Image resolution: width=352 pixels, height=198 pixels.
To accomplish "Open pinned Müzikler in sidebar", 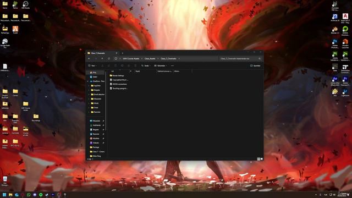I will tap(96, 139).
